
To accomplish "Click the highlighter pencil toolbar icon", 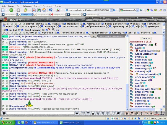I will pyautogui.click(x=160, y=10).
